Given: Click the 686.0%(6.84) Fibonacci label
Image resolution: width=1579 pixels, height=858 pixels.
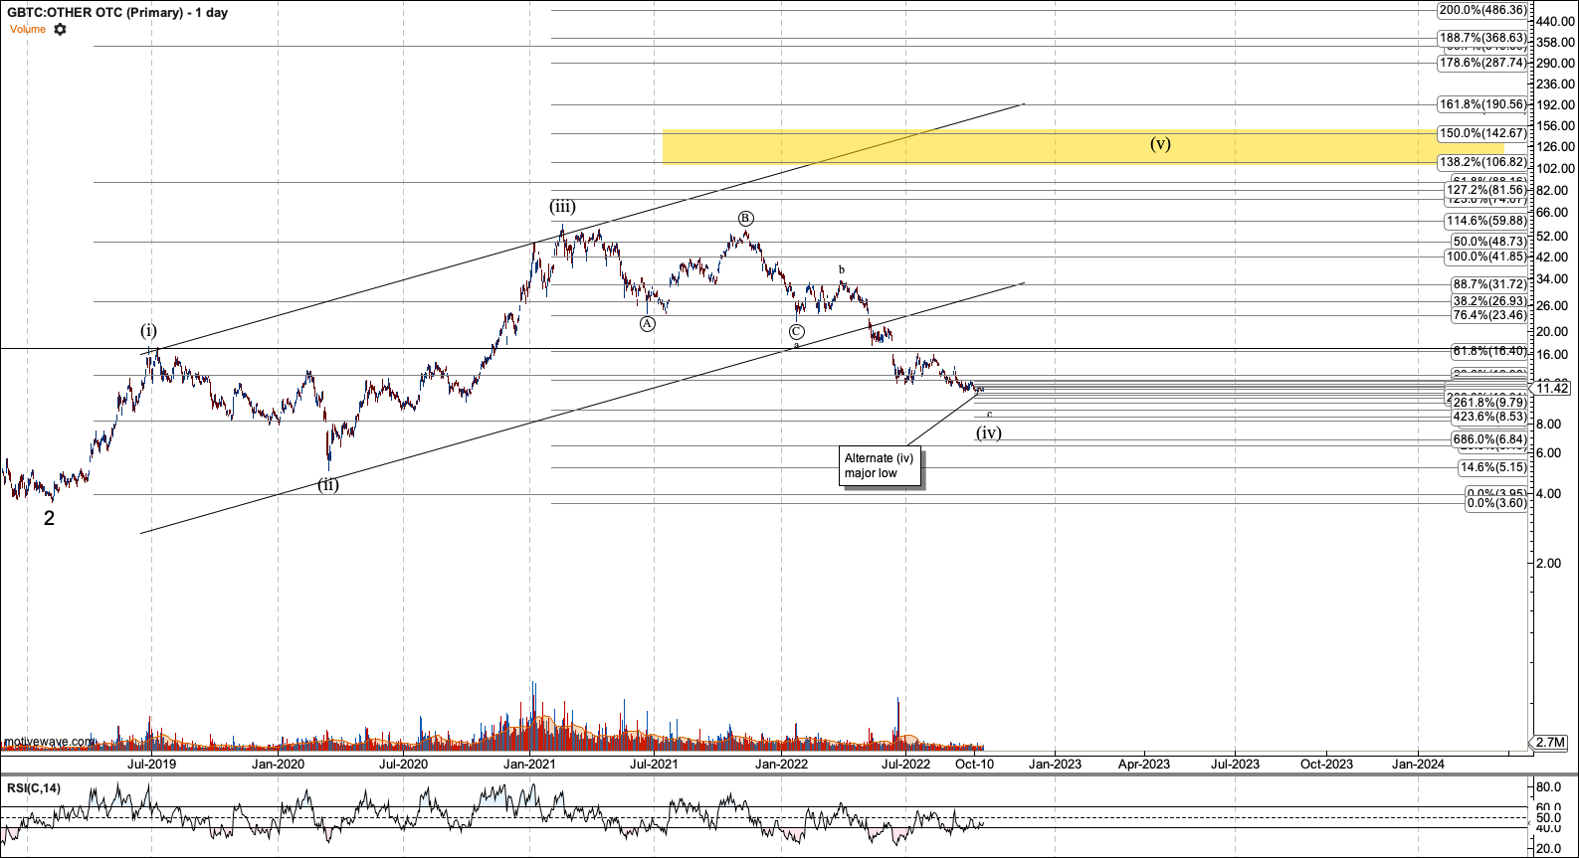Looking at the screenshot, I should (1489, 439).
